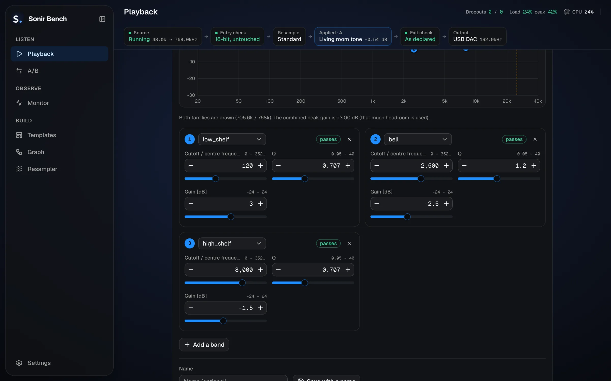Select the Exit check stage
This screenshot has height=381, width=611.
click(420, 36)
